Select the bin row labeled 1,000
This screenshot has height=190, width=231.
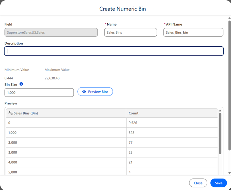[112, 133]
